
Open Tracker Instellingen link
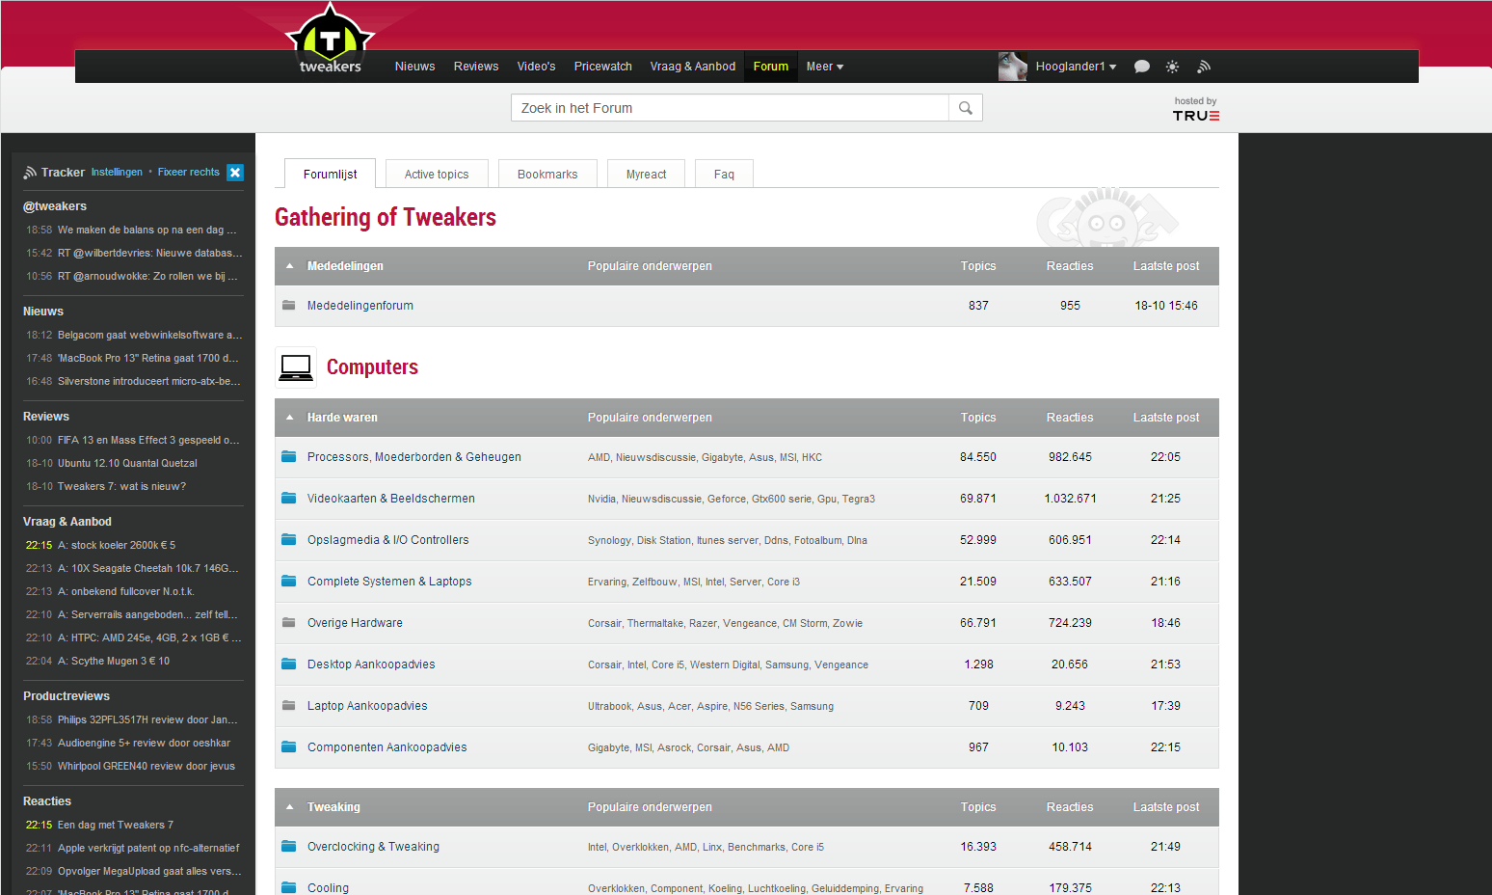coord(117,172)
